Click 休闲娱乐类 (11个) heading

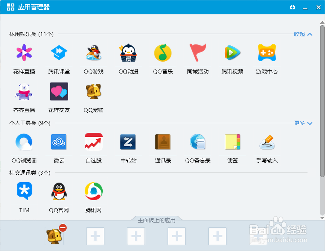[31, 34]
